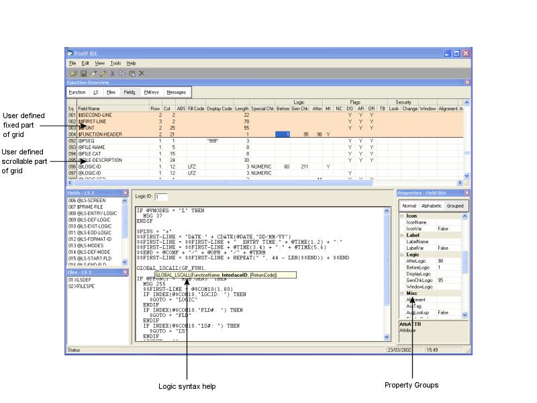Image resolution: width=537 pixels, height=403 pixels.
Task: Maximize the ProIV IDE window
Action: [x=456, y=54]
